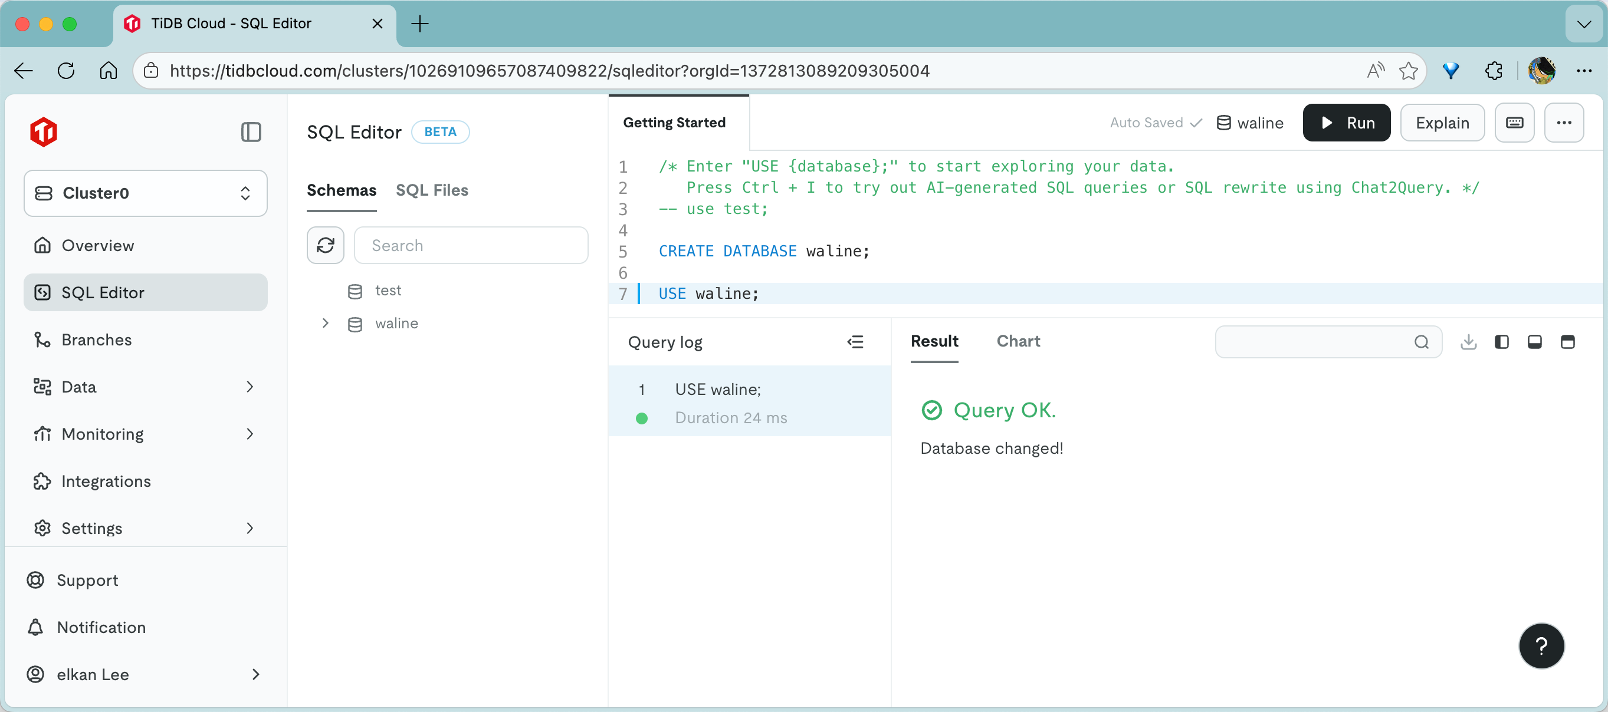This screenshot has height=712, width=1608.
Task: Collapse the Query log panel
Action: coord(855,342)
